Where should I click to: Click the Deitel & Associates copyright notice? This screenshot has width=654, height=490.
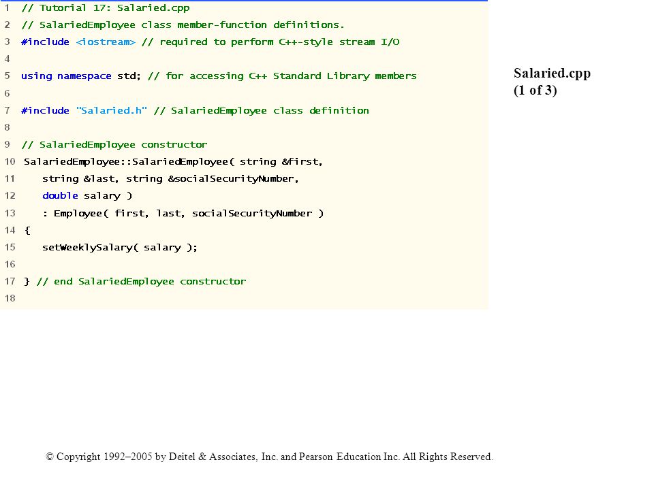[270, 457]
